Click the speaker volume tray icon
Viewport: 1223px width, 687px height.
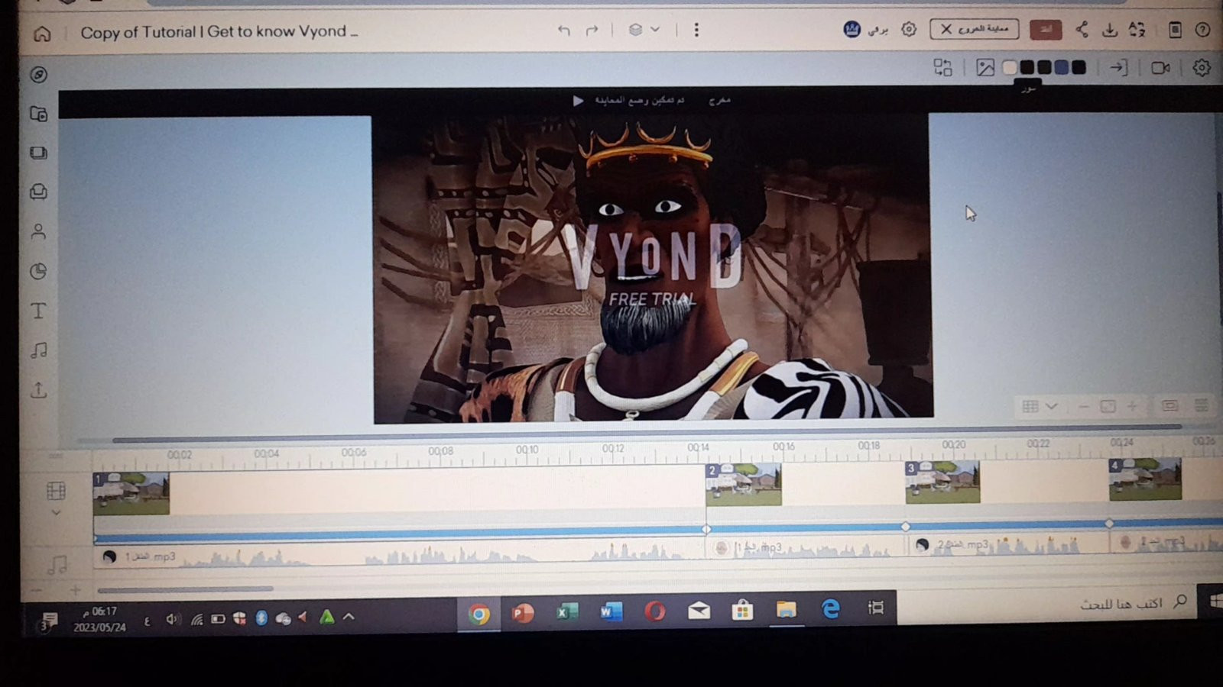tap(172, 619)
